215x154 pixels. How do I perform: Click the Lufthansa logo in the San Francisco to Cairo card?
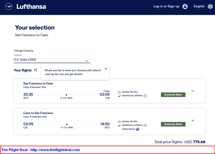point(145,96)
